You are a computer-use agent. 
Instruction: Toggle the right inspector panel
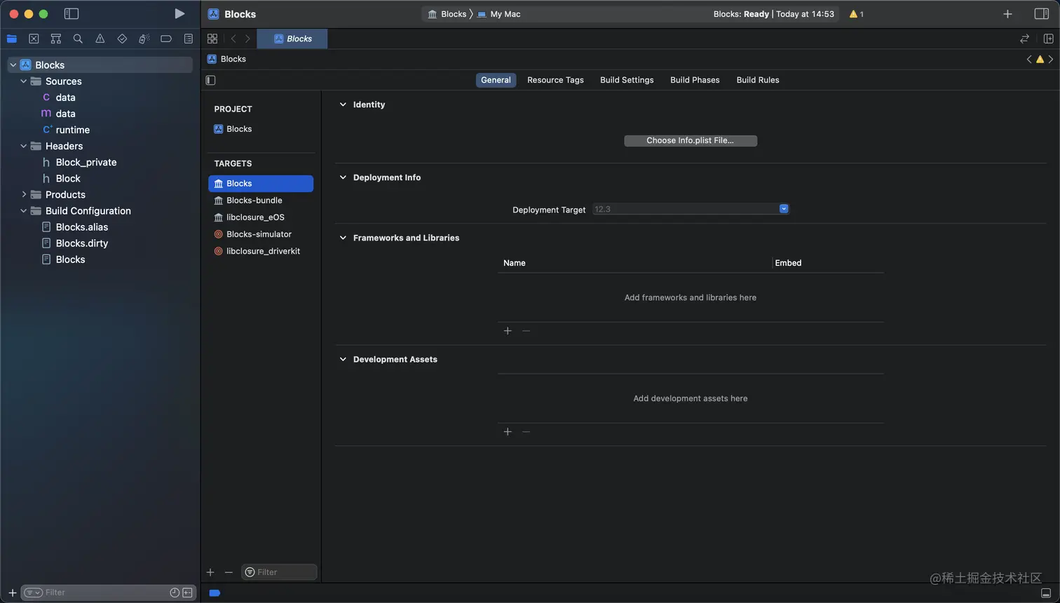1042,14
